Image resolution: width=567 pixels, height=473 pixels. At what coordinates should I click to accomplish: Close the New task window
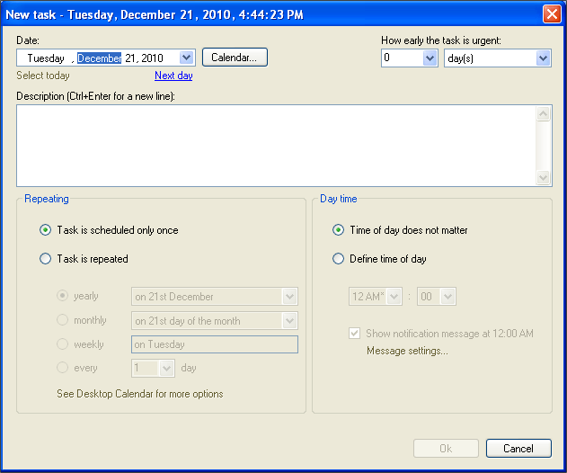[552, 14]
